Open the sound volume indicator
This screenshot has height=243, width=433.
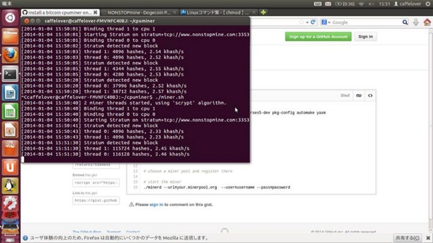tap(371, 4)
